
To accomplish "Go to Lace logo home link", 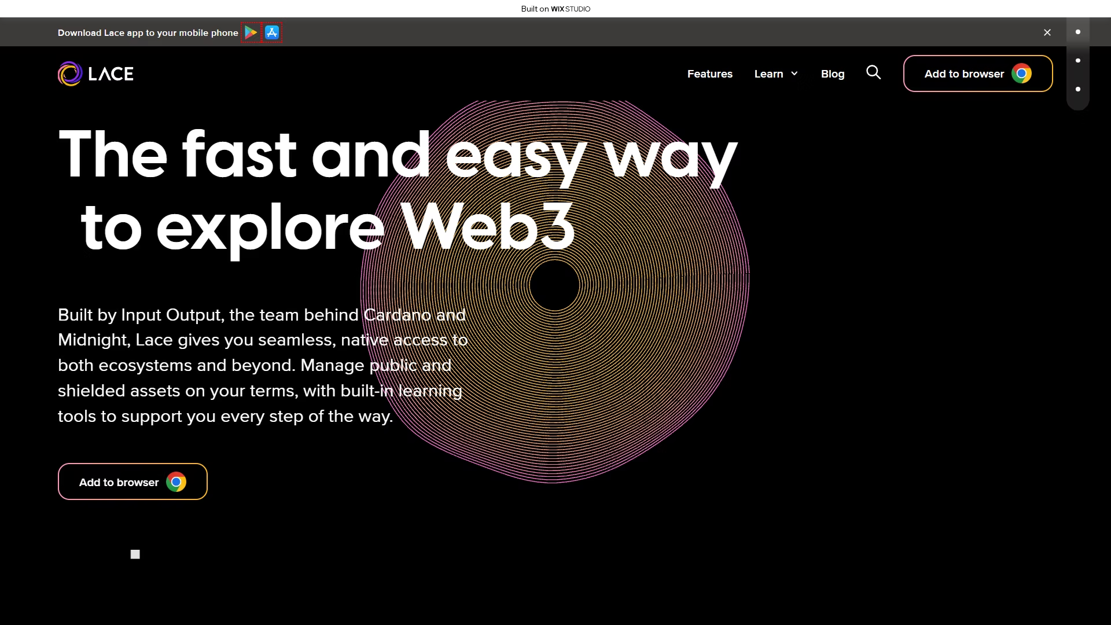I will 95,73.
